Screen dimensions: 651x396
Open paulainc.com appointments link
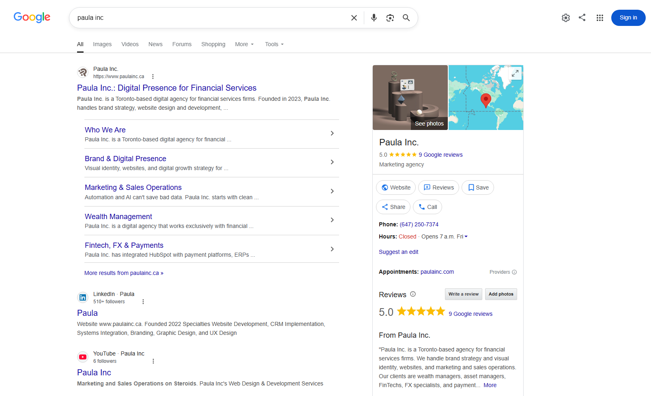(437, 272)
